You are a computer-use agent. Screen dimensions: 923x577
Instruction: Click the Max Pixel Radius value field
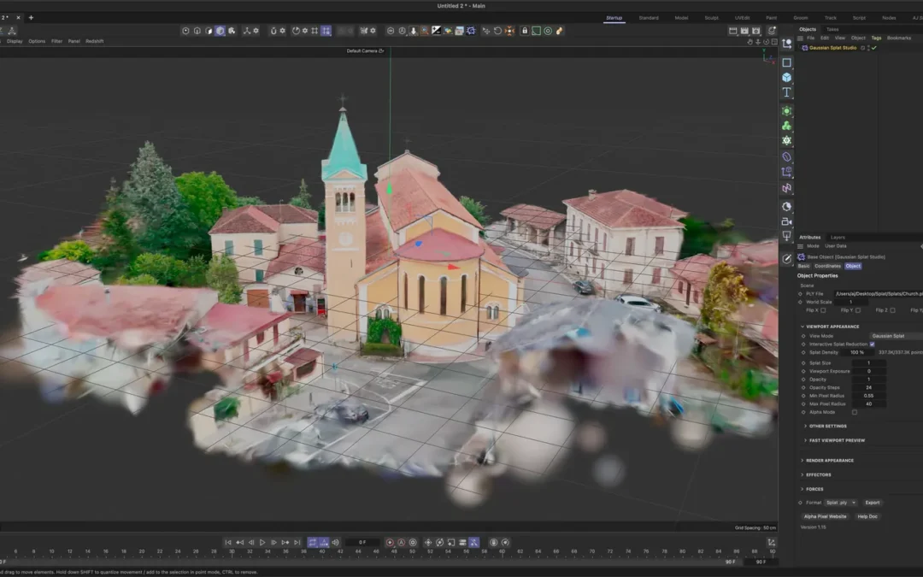point(869,403)
